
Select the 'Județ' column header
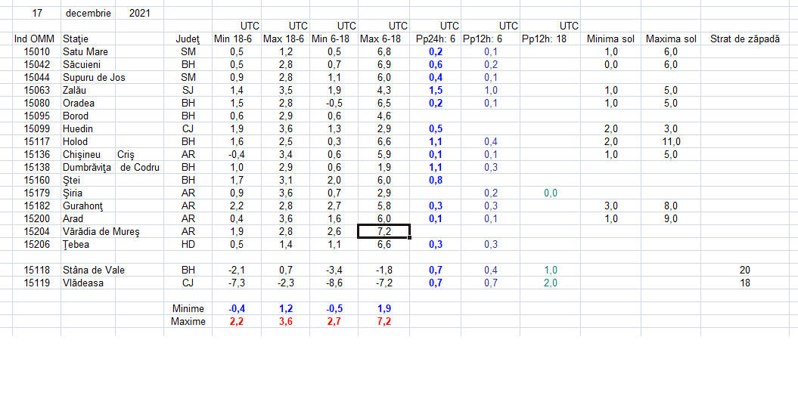188,39
